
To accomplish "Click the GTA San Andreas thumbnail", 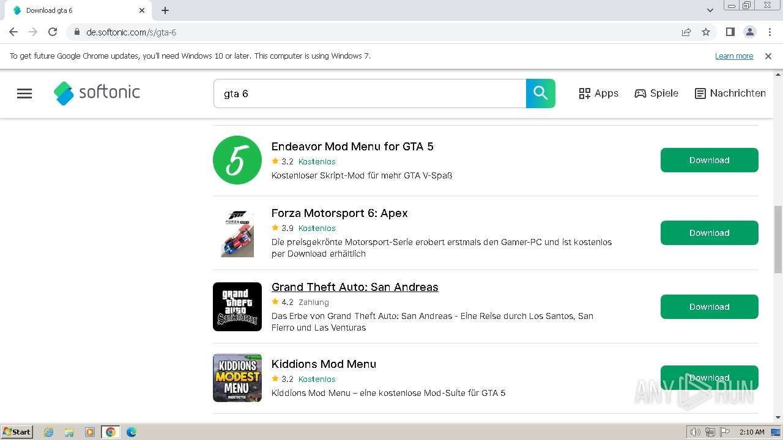I will coord(237,307).
